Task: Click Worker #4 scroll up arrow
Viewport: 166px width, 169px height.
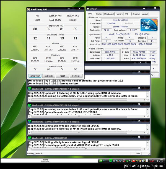Action: coord(148,142)
